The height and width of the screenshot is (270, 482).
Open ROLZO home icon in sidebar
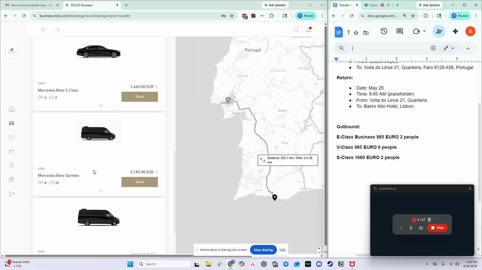[11, 109]
